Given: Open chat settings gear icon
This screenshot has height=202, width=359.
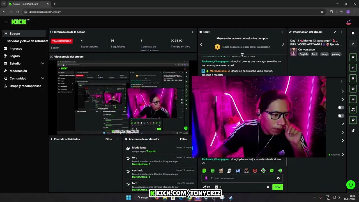Looking at the screenshot, I should coord(268,187).
